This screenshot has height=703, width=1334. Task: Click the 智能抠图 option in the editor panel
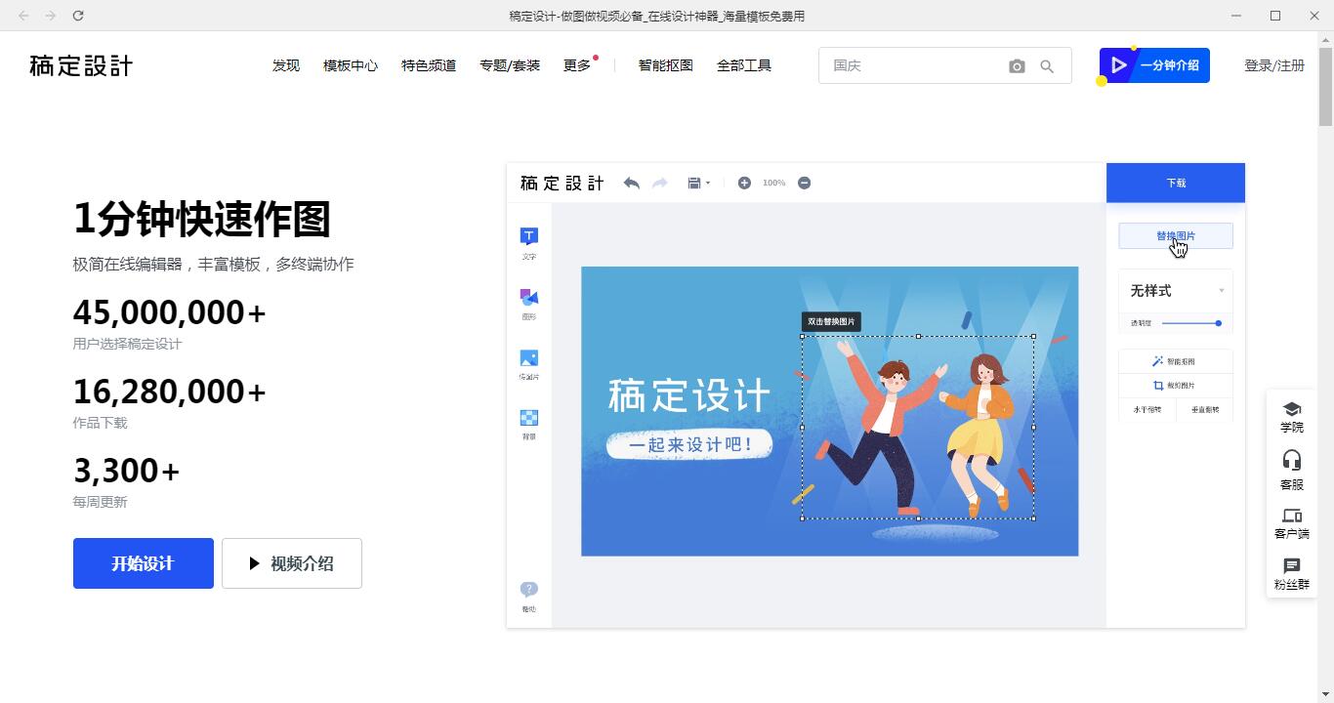1175,361
